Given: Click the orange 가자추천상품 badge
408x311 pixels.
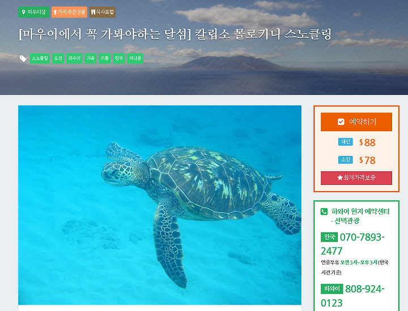Looking at the screenshot, I should coord(69,12).
